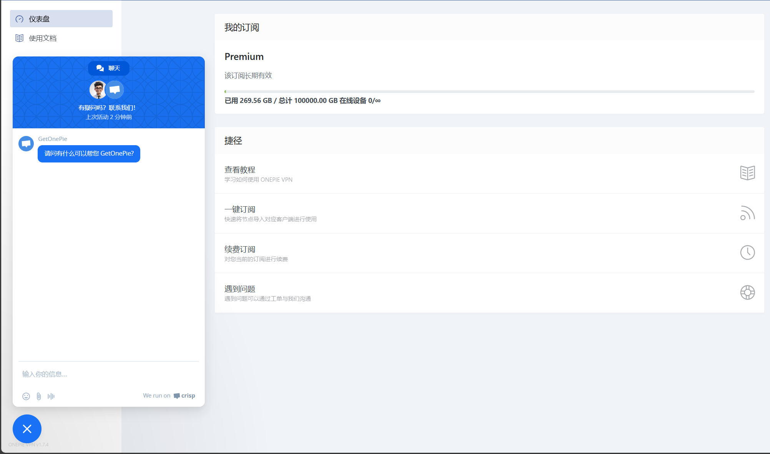Click the dashboard gauge icon in sidebar
This screenshot has height=454, width=770.
(20, 19)
